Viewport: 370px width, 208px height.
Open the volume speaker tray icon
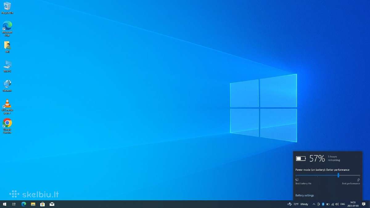point(337,204)
